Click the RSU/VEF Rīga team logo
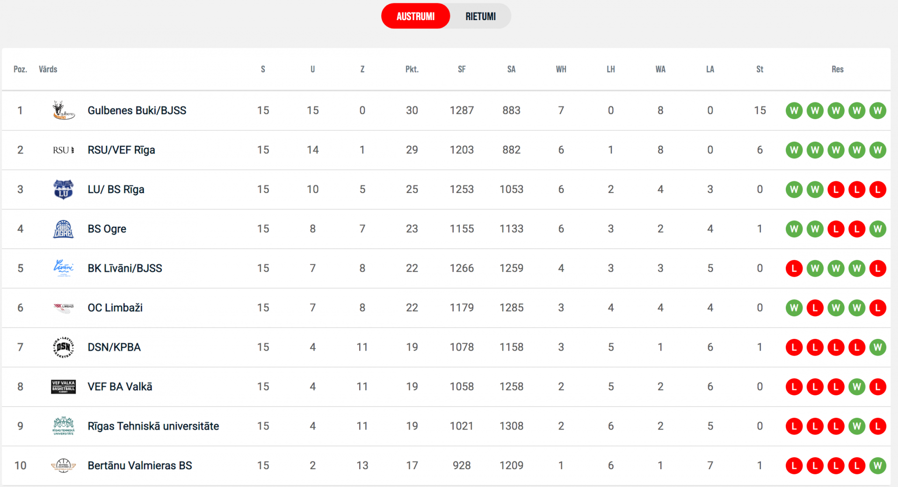The height and width of the screenshot is (487, 898). point(63,150)
